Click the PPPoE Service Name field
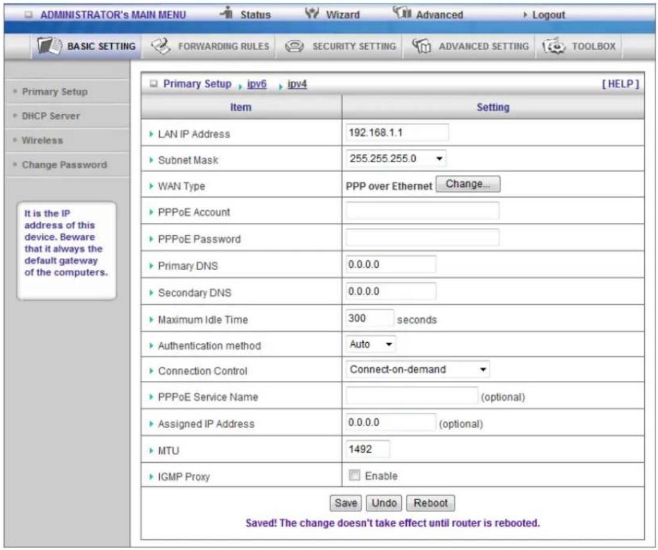 (x=412, y=396)
